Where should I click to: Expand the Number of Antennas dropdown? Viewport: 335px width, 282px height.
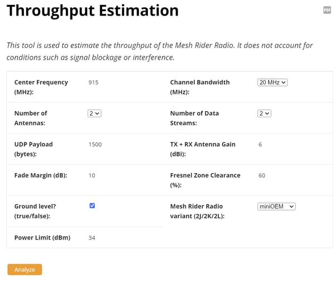pyautogui.click(x=94, y=113)
